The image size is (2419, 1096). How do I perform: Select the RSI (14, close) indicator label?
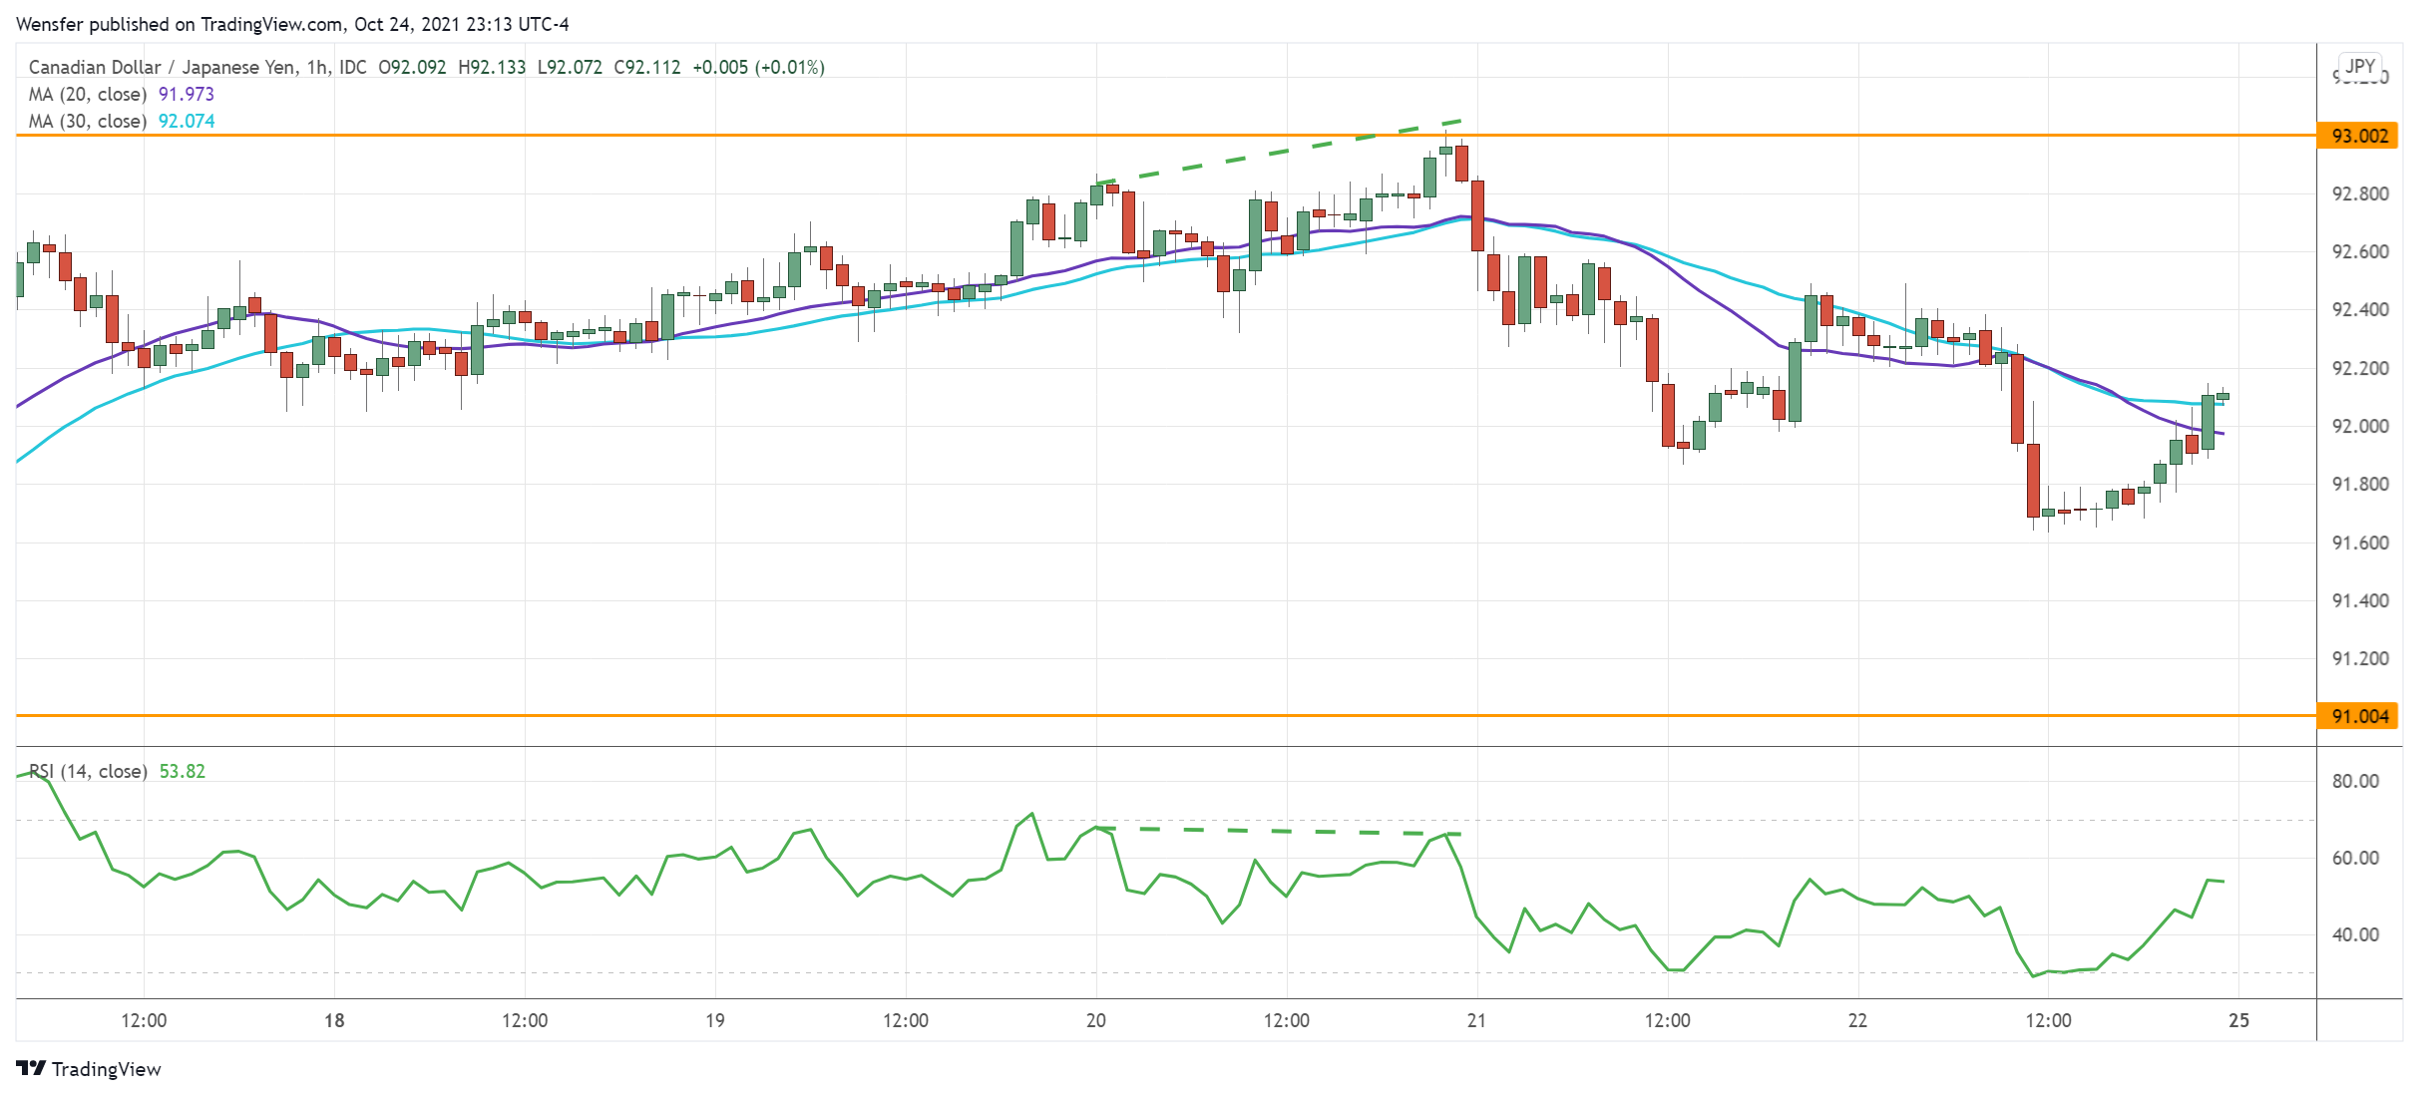(x=88, y=771)
